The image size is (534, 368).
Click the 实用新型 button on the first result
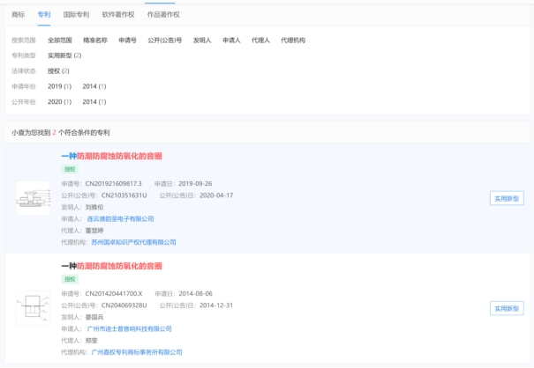point(507,199)
